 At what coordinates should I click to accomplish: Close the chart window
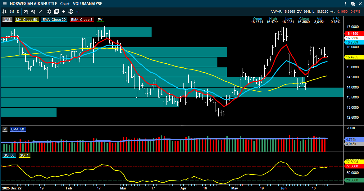(360, 4)
